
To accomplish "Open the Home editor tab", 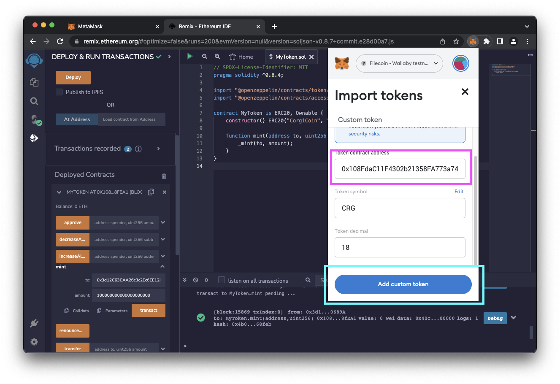I will [241, 57].
